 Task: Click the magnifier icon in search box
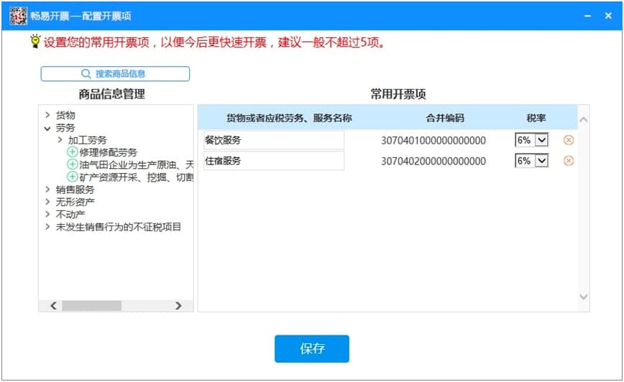click(86, 73)
